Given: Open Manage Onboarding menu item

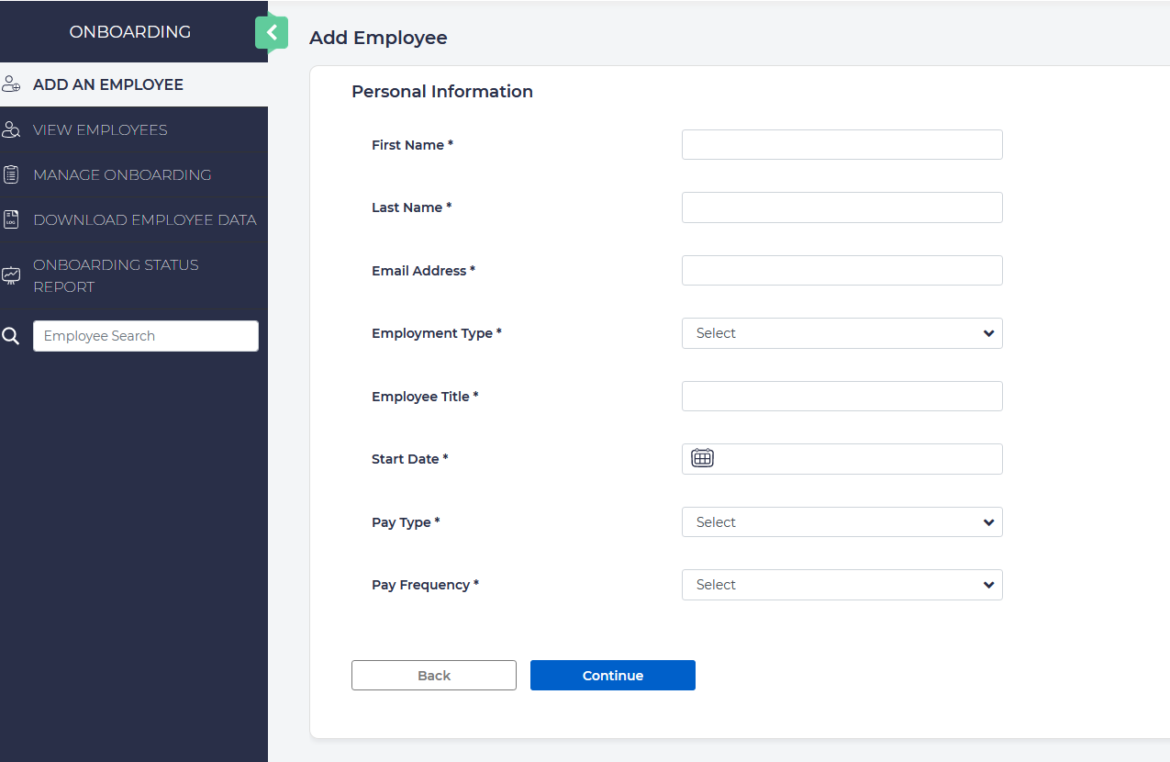Looking at the screenshot, I should (122, 174).
